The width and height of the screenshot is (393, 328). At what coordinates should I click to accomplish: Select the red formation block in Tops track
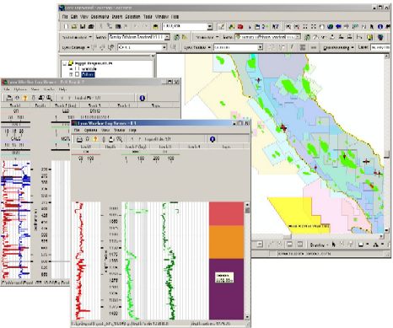(226, 213)
